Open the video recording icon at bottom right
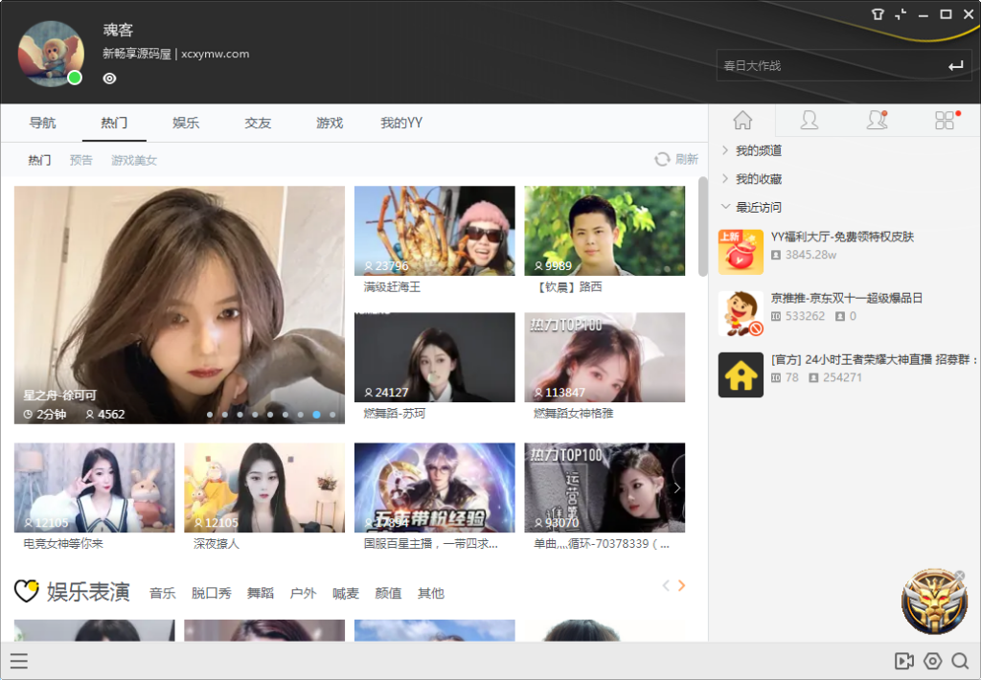 [x=902, y=661]
